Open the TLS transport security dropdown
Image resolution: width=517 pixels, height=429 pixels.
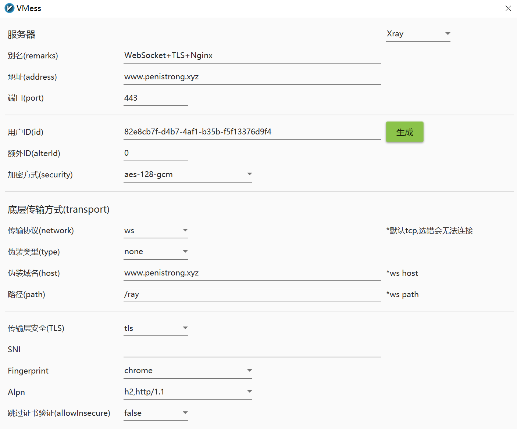click(x=156, y=328)
